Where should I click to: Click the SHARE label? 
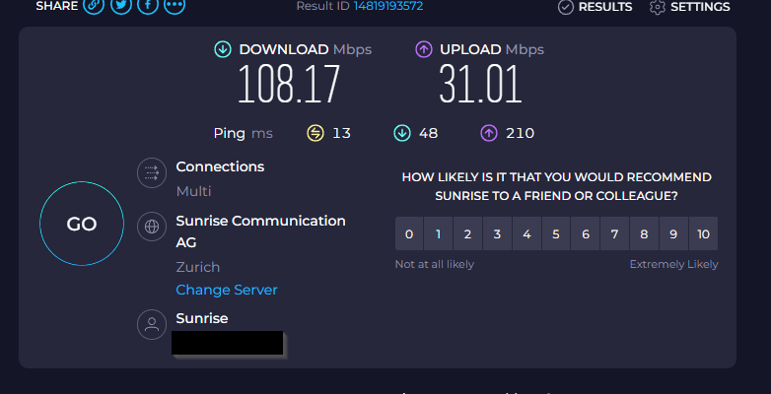tap(56, 6)
